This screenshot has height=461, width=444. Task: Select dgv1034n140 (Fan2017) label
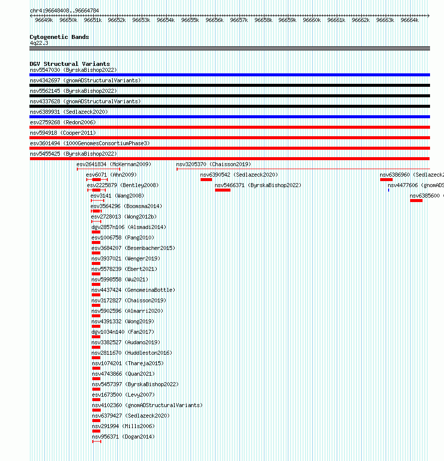123,332
